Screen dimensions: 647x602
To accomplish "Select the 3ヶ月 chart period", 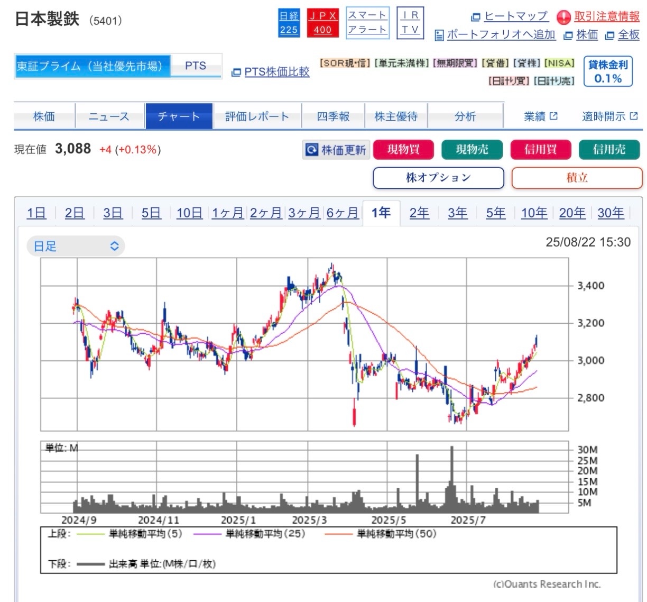I will 304,213.
